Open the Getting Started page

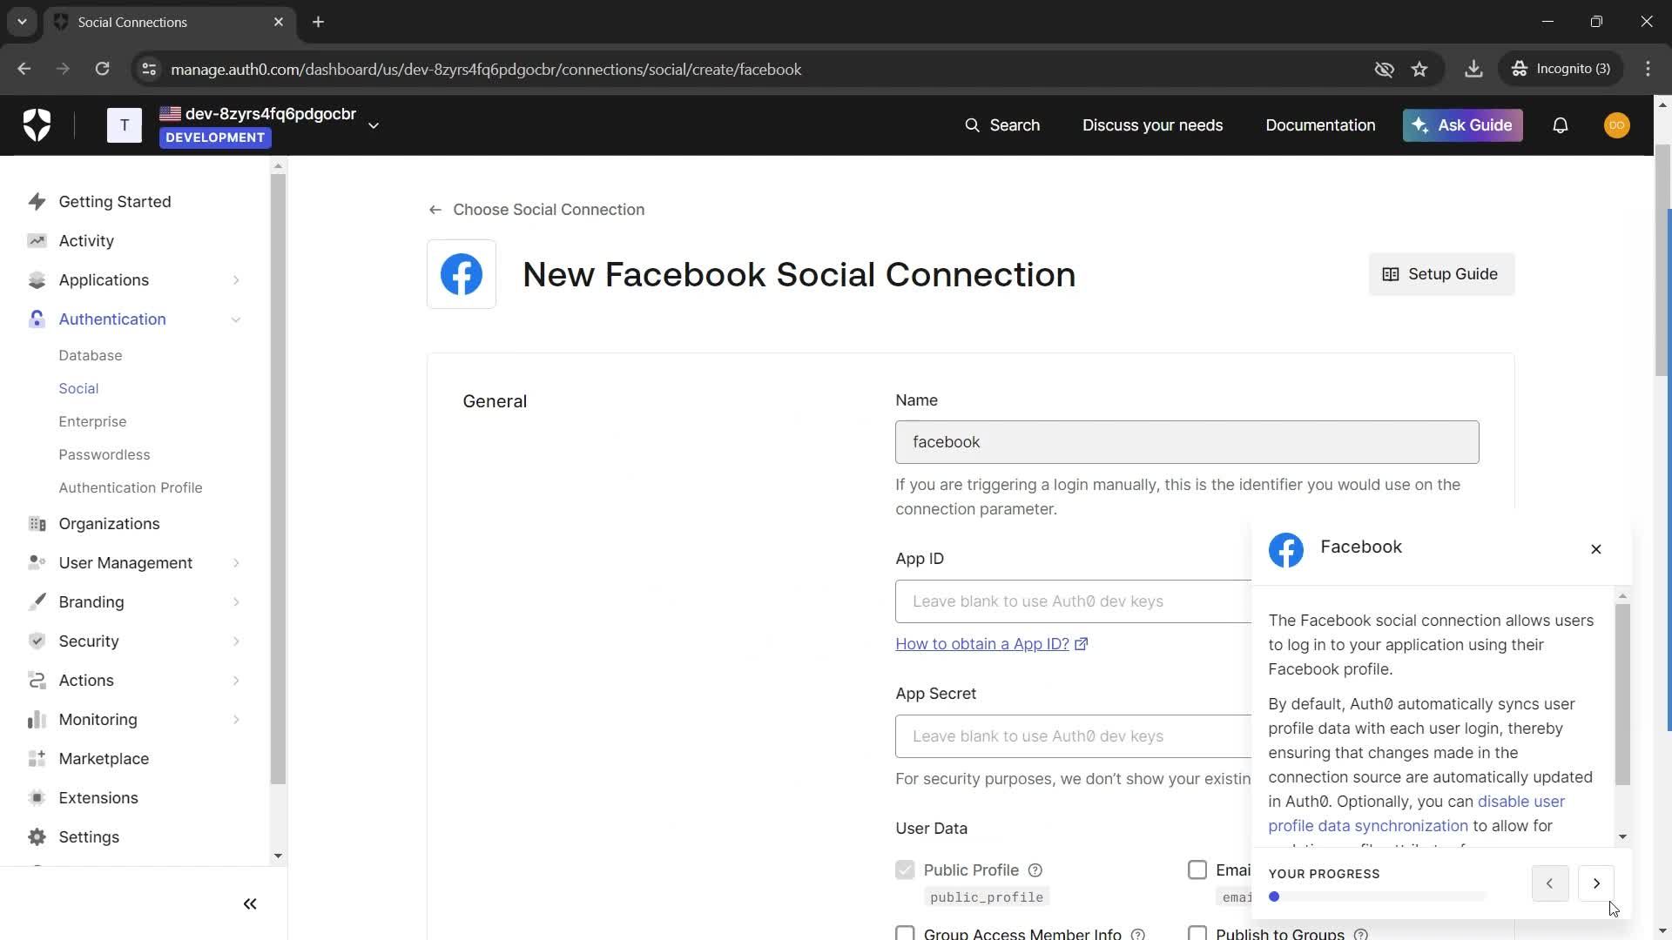click(115, 202)
